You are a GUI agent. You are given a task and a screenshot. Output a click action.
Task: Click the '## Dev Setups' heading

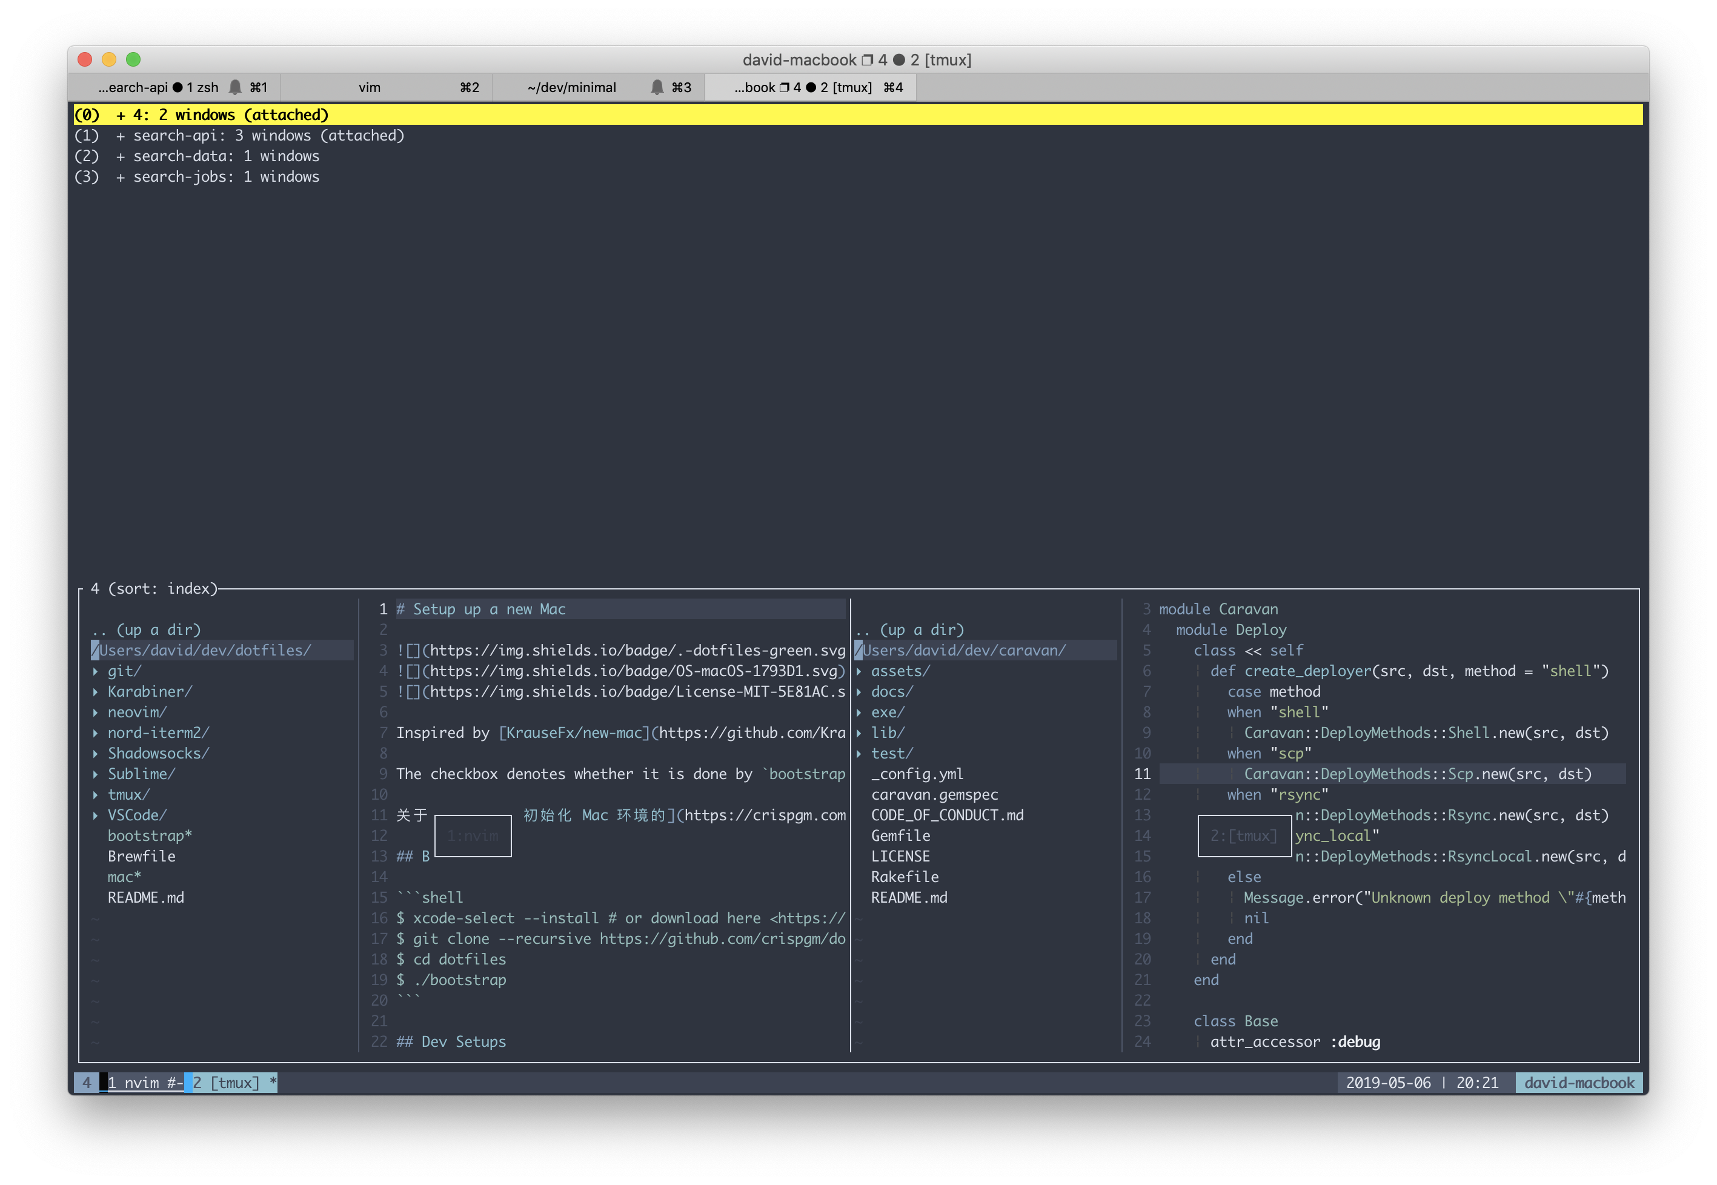pyautogui.click(x=451, y=1043)
